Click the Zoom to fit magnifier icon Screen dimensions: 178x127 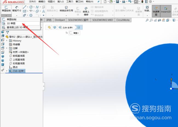147,20
